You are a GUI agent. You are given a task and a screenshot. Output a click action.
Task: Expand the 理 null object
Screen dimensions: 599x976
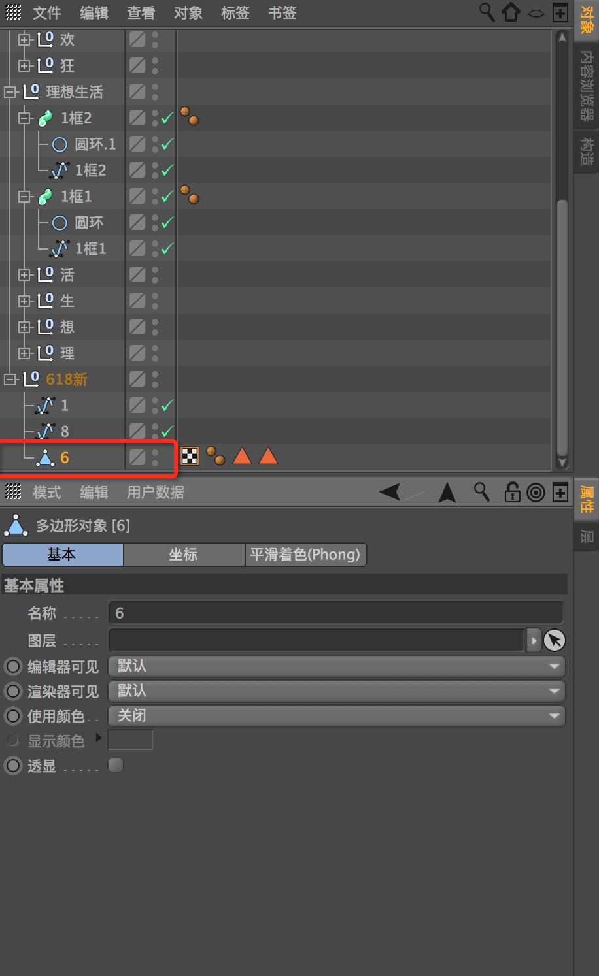pyautogui.click(x=25, y=353)
